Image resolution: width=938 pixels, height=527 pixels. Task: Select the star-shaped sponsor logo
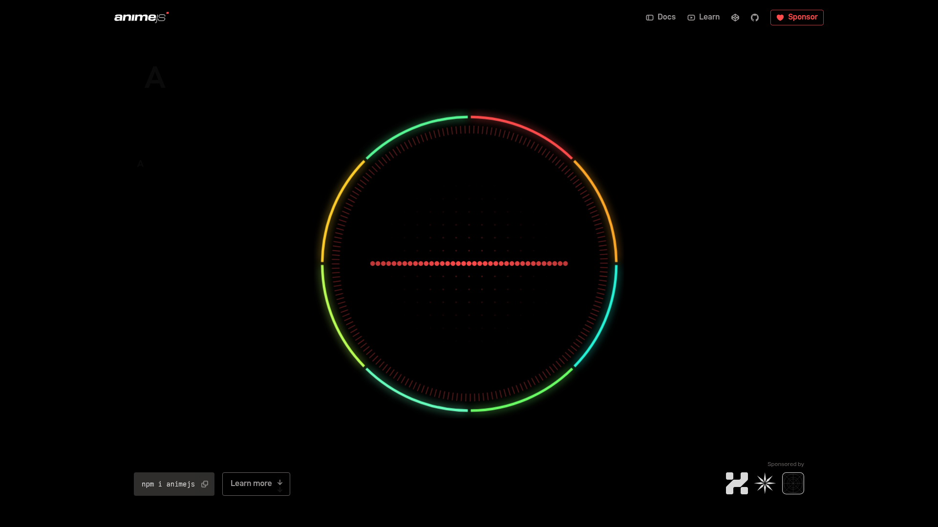coord(765,483)
